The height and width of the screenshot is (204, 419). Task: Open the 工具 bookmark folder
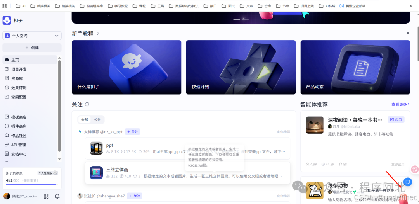[x=158, y=6]
